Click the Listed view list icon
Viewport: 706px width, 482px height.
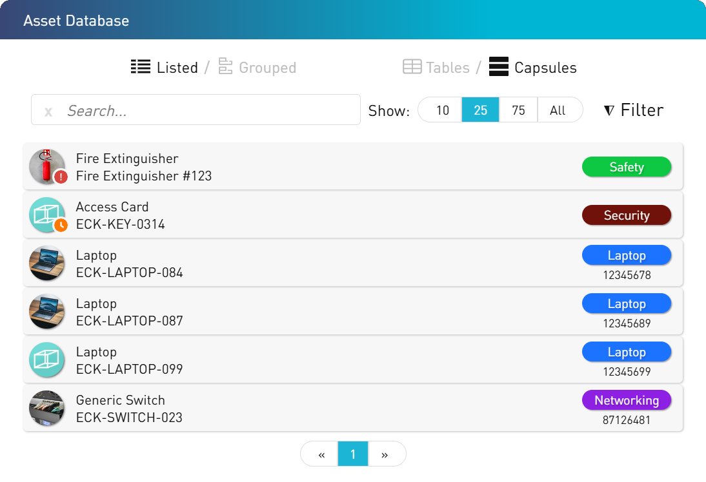(x=141, y=66)
